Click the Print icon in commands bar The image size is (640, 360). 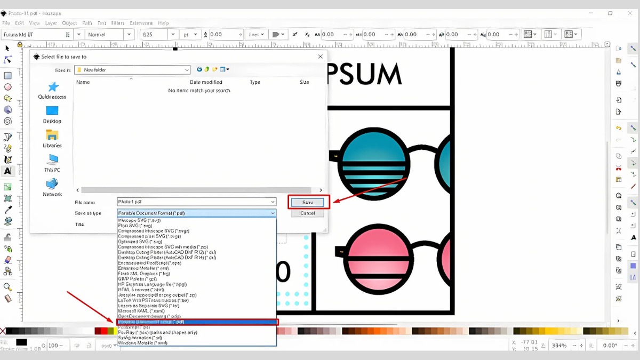[619, 84]
